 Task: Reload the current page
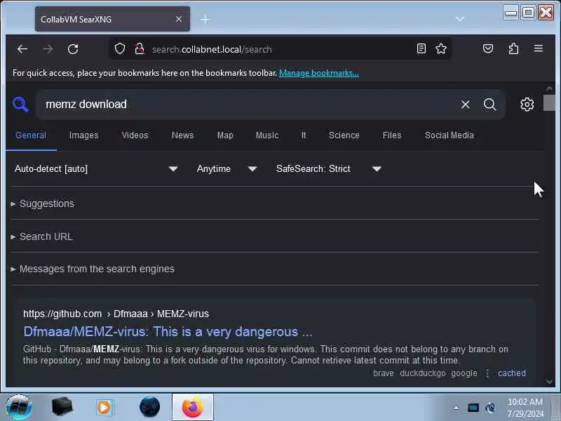(x=73, y=49)
